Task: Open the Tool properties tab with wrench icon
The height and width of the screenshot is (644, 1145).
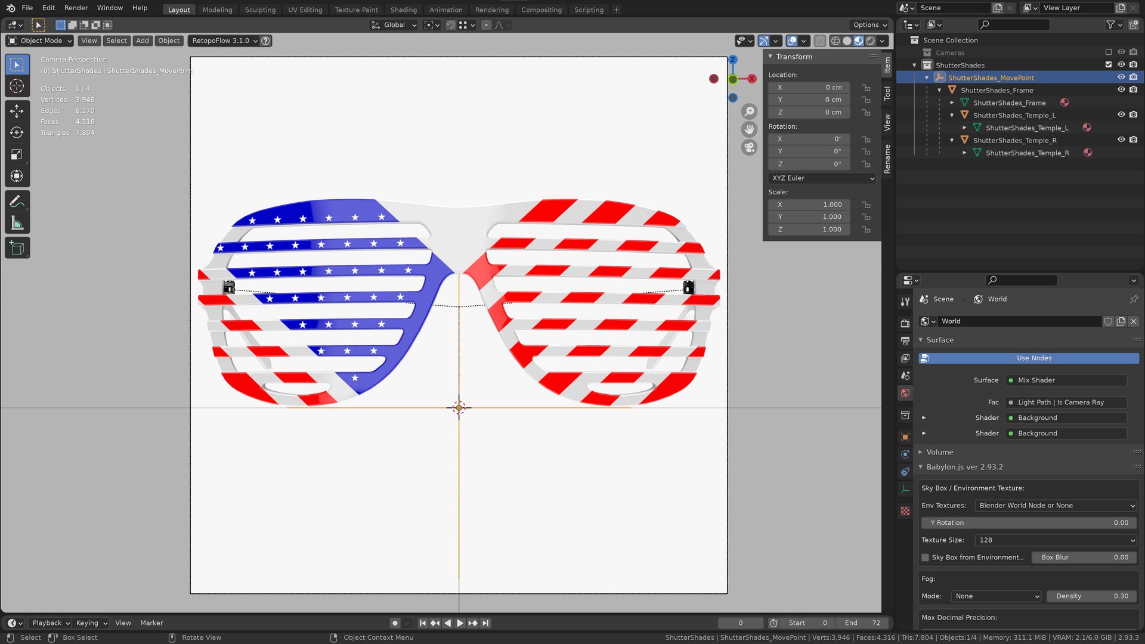Action: click(x=905, y=302)
